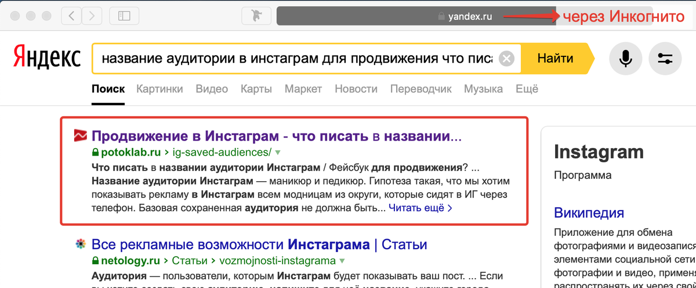Image resolution: width=696 pixels, height=288 pixels.
Task: Click the netology.ru colorful favicon
Action: (x=80, y=244)
